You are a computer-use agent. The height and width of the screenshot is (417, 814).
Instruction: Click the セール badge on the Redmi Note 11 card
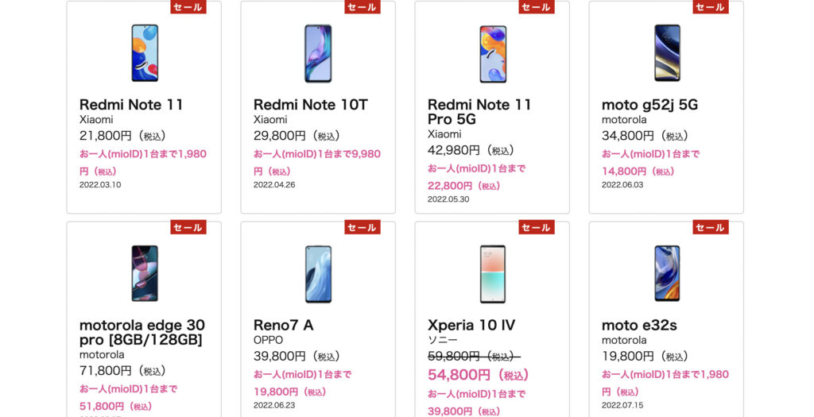click(x=188, y=6)
